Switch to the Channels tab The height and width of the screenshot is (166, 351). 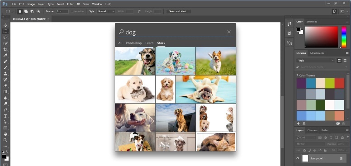tap(312, 130)
